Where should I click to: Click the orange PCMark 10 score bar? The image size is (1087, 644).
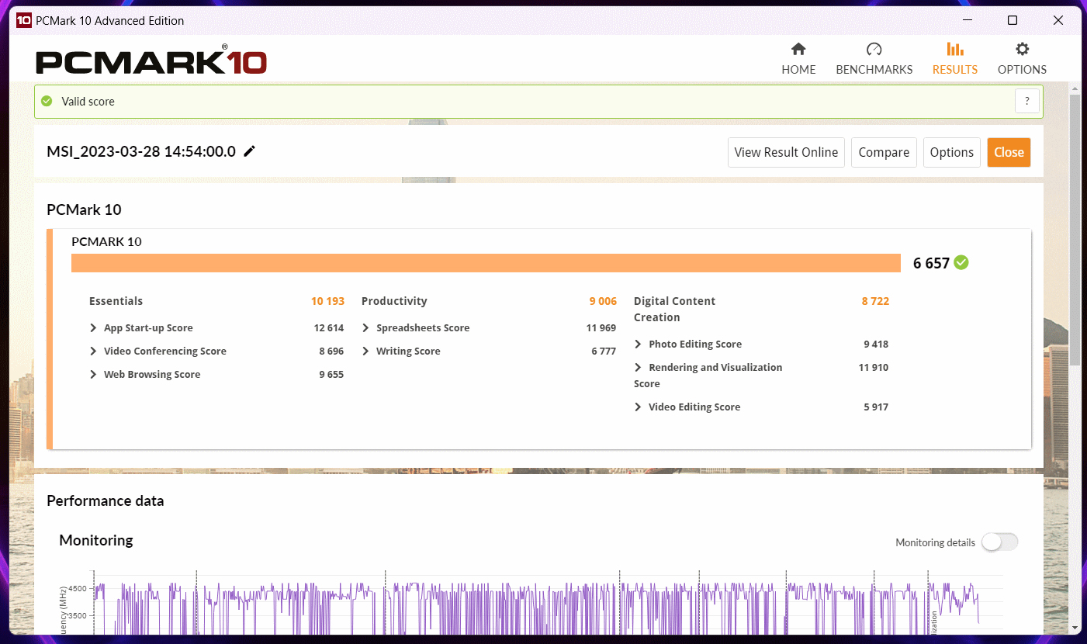[486, 263]
